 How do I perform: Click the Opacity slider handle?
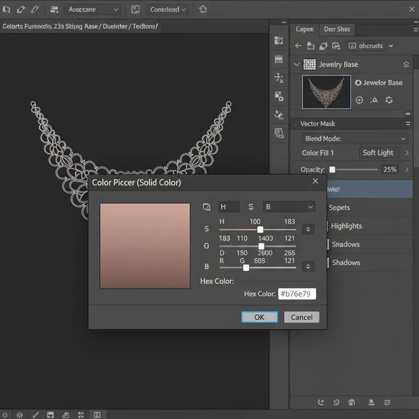(332, 169)
